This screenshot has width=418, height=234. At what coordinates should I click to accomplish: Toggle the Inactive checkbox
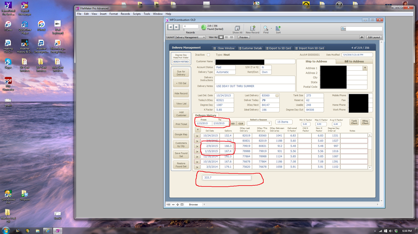209,55
